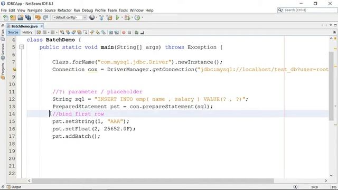Switch to History view
Screen dimensions: 338x190
(x=27, y=32)
